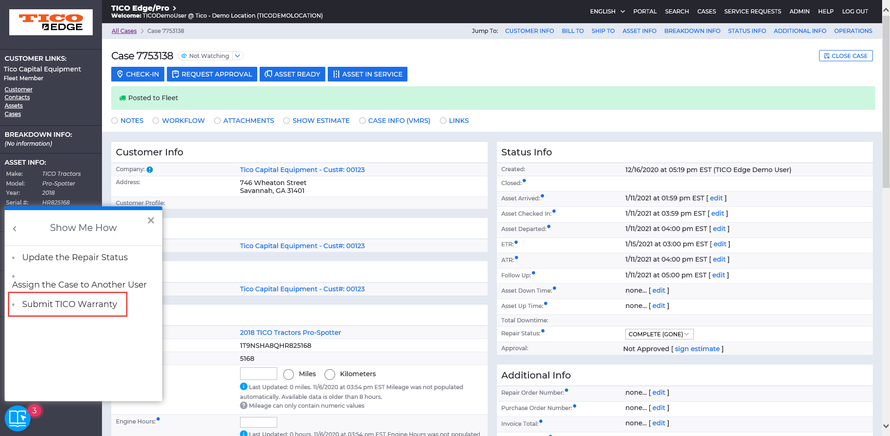Open Cases link in sidebar
This screenshot has height=436, width=890.
[13, 114]
